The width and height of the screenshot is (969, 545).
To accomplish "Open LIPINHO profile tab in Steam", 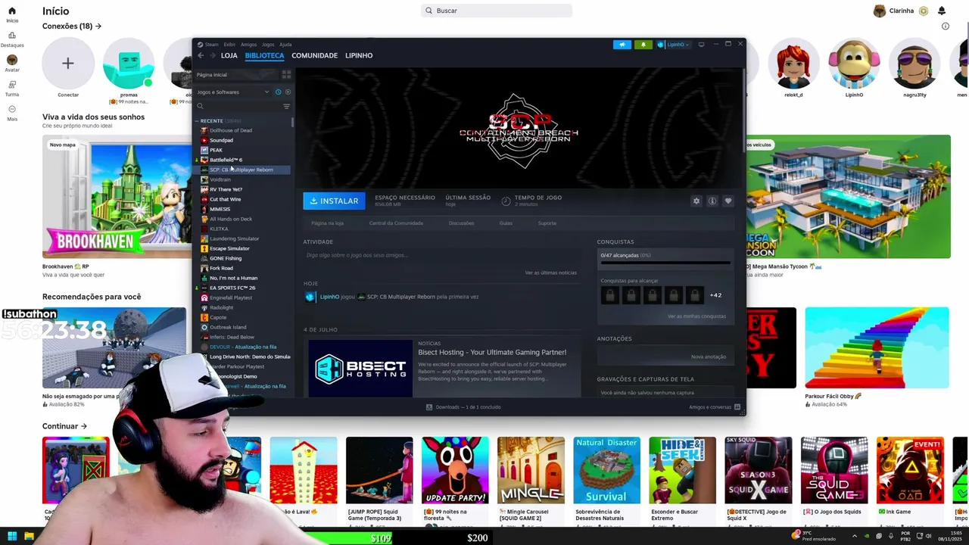I will point(359,55).
